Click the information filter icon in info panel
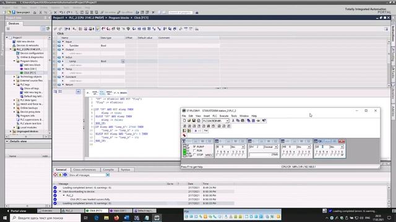The image size is (396, 222). (65, 175)
